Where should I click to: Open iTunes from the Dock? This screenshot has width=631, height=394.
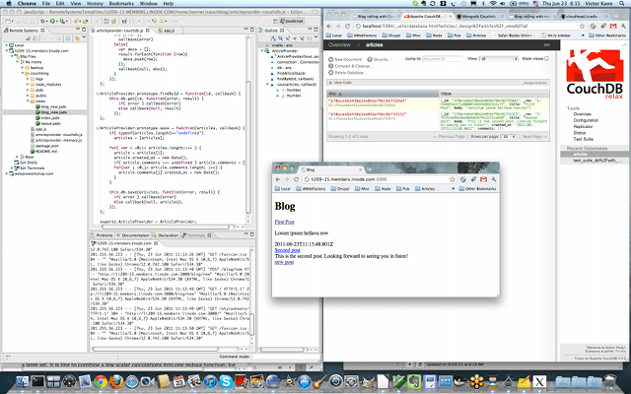coord(210,381)
